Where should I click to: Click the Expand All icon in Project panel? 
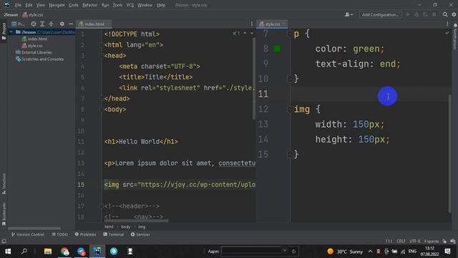coord(42,24)
